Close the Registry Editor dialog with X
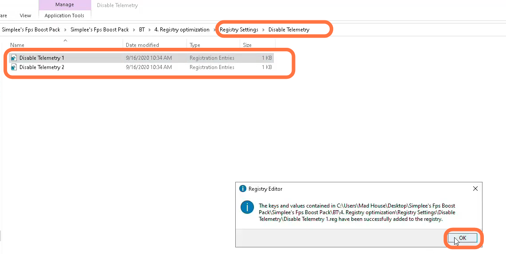The image size is (506, 254). [x=475, y=189]
